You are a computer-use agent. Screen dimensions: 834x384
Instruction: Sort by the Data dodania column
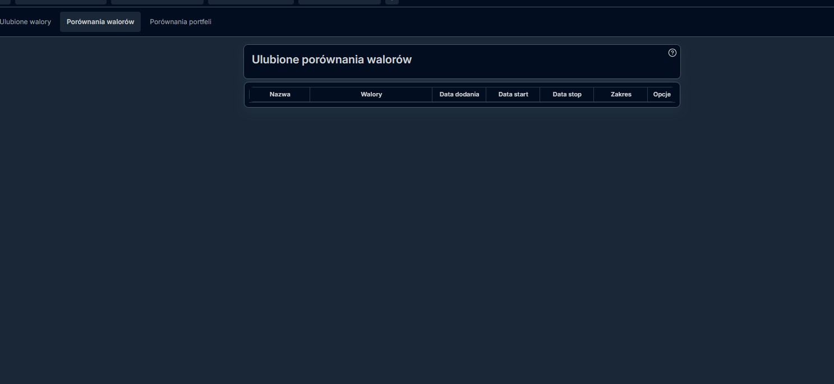point(459,94)
